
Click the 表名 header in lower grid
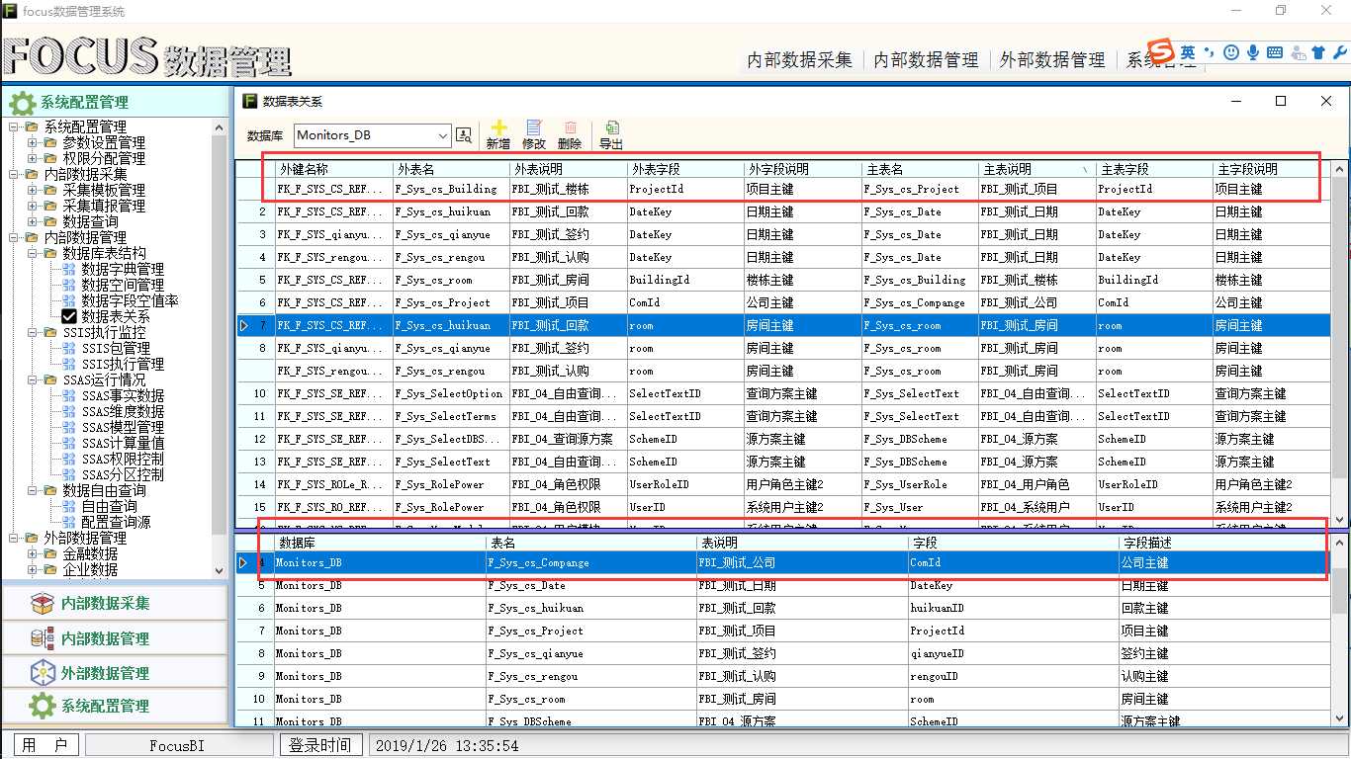(590, 543)
